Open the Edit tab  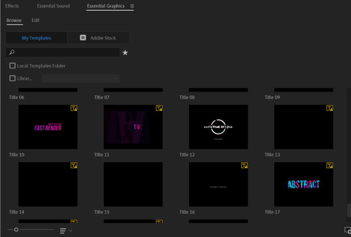[36, 20]
